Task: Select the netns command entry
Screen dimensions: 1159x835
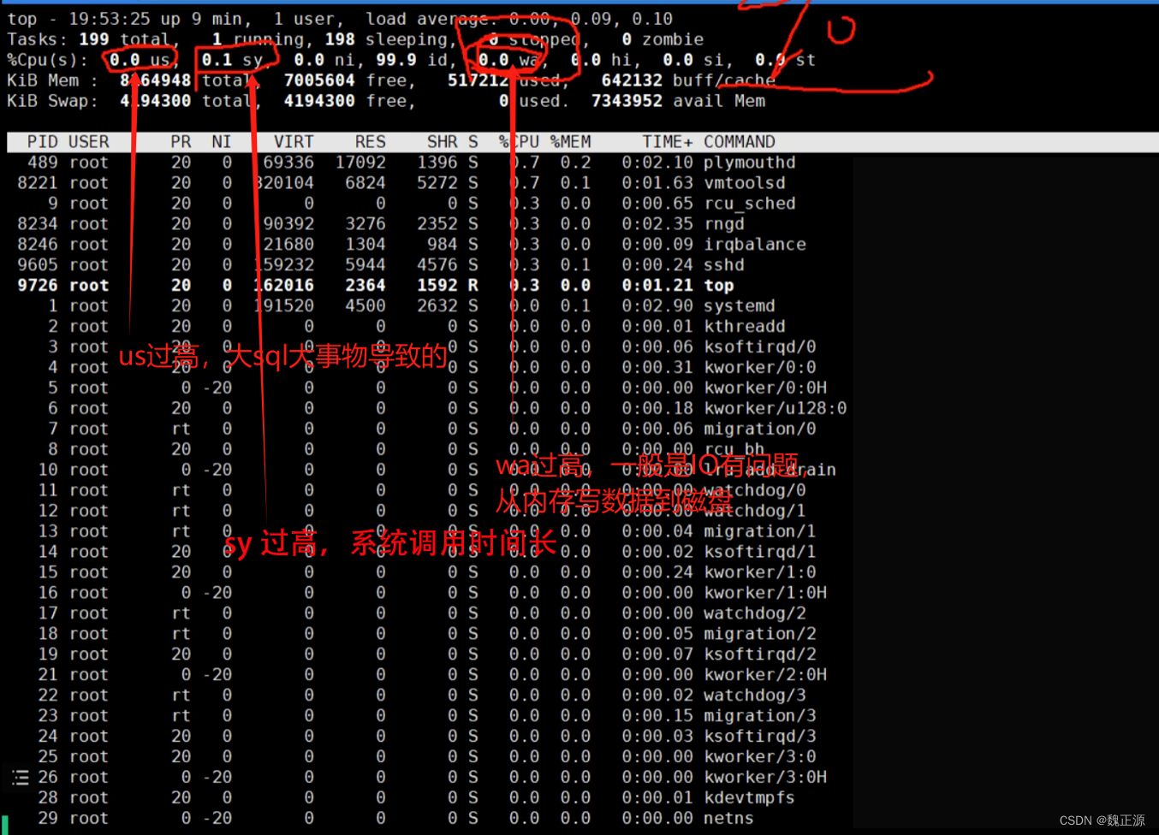Action: coord(729,819)
